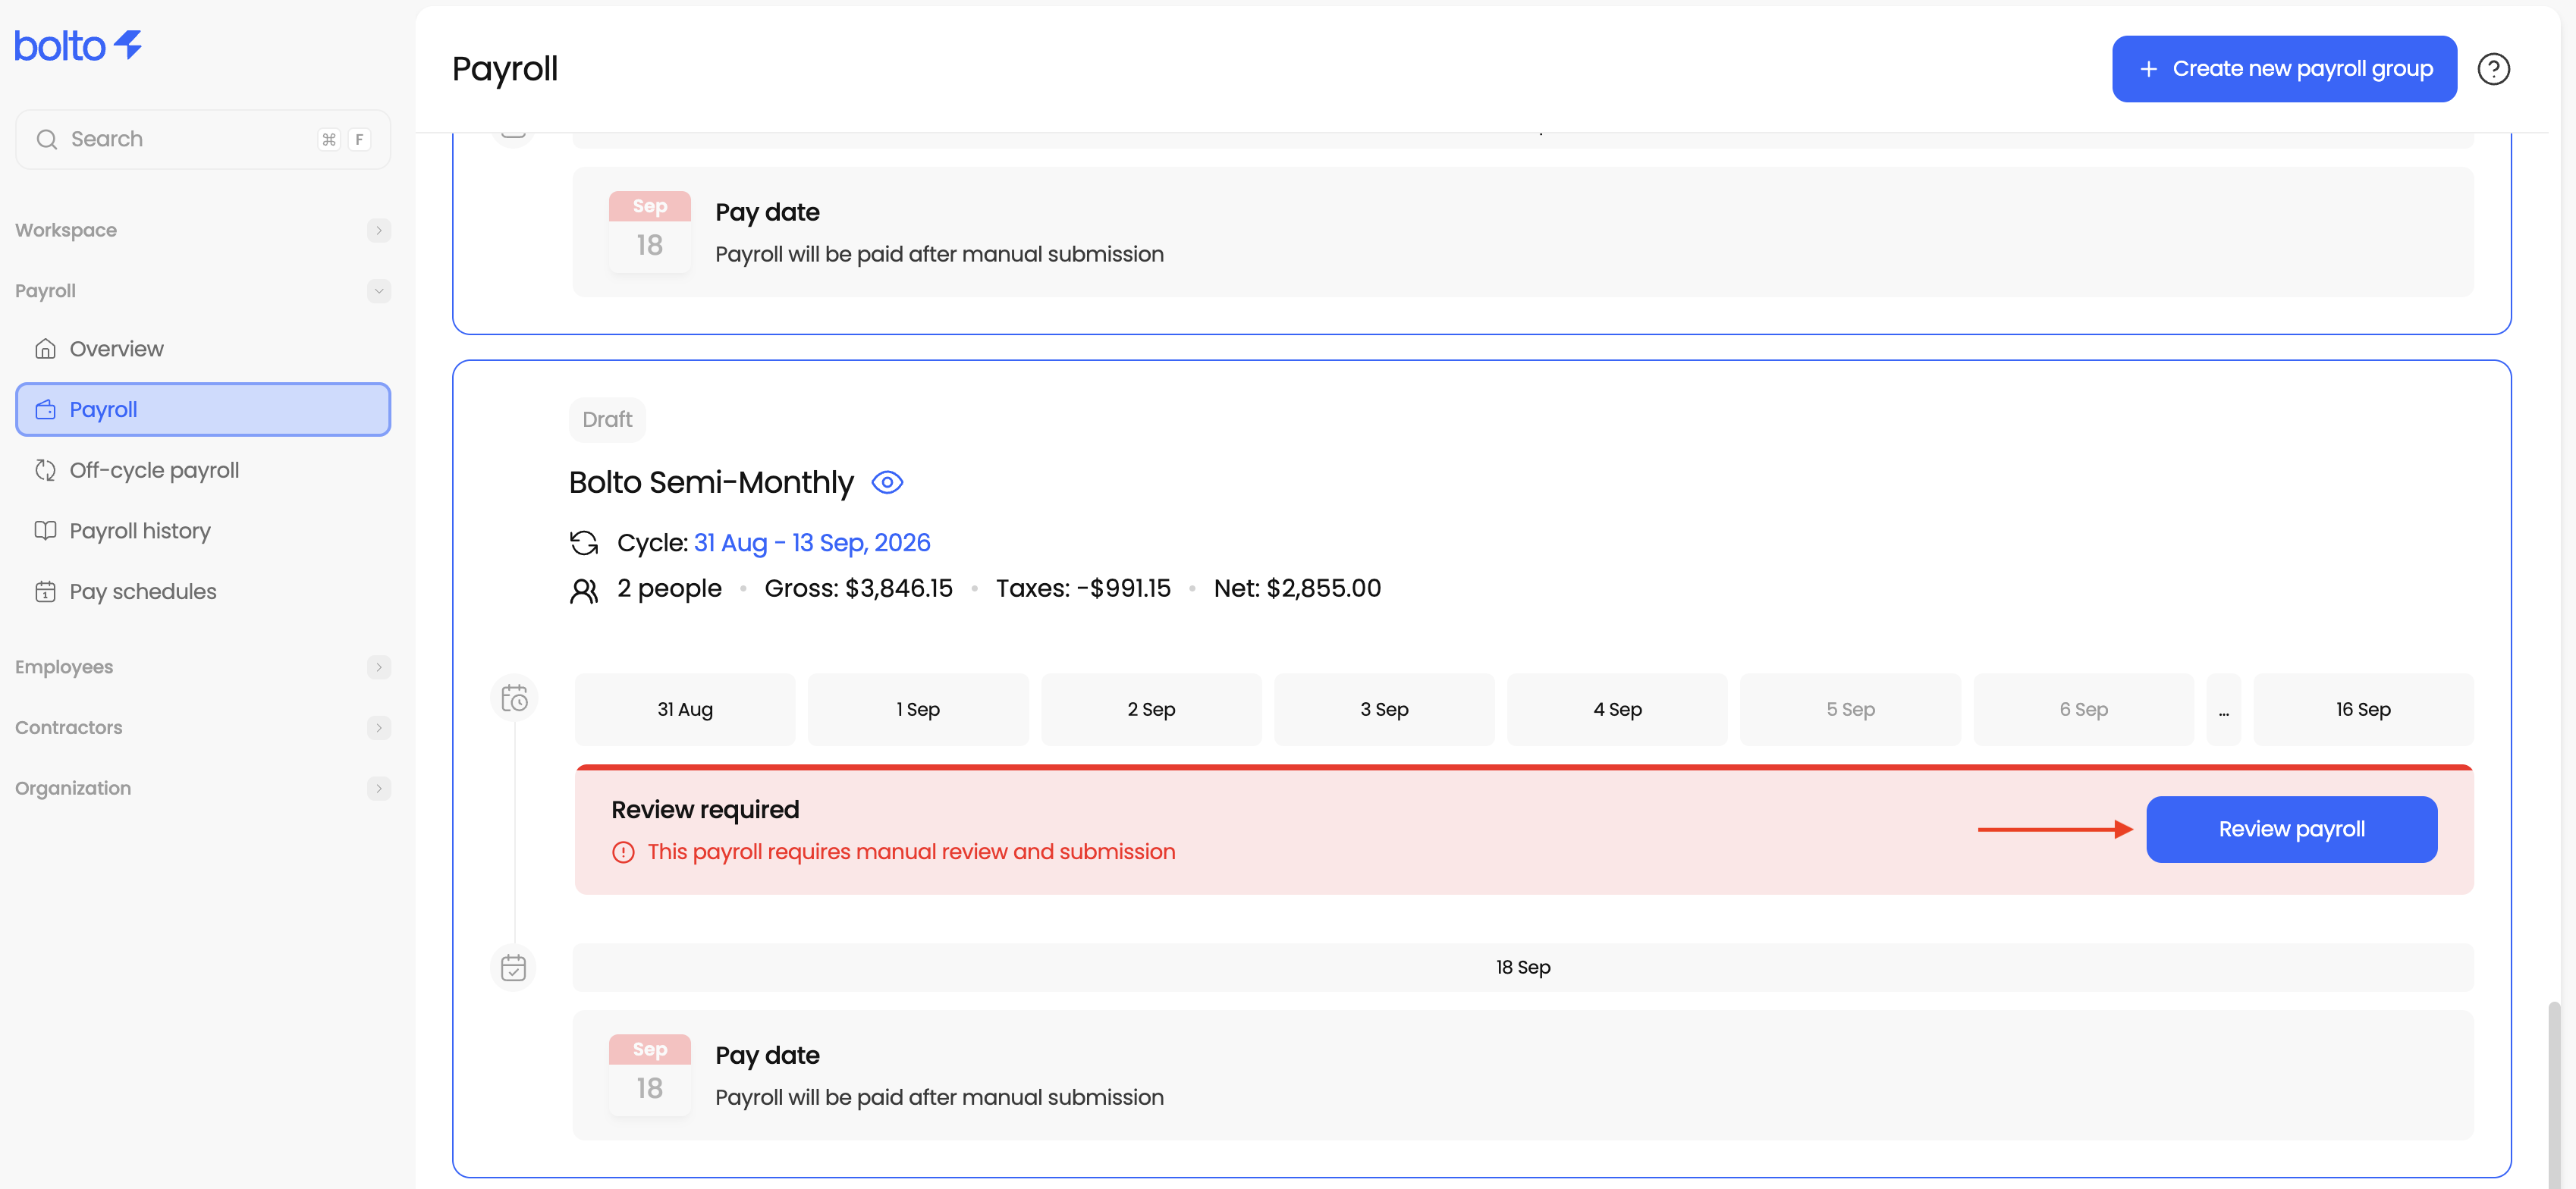Select the 5 Sep timeline date
This screenshot has width=2576, height=1189.
(1850, 710)
